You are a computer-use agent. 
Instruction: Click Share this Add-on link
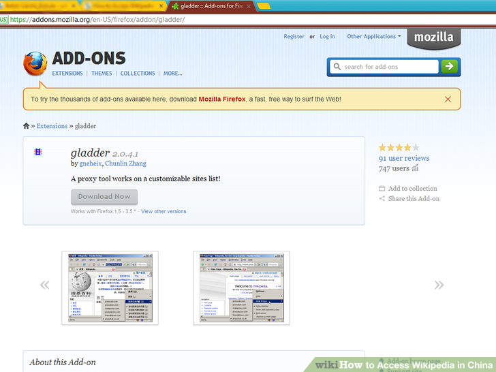[414, 199]
